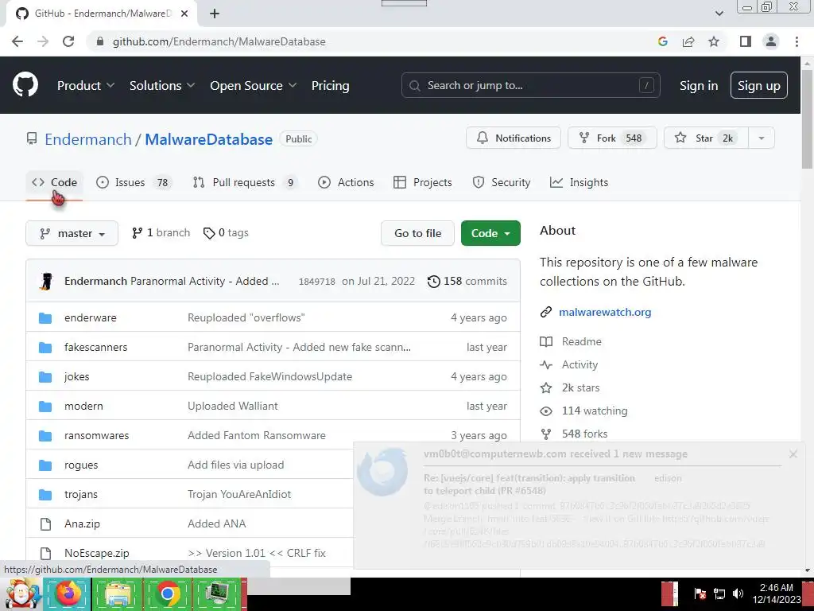Open Chrome three-dot menu

pos(797,41)
